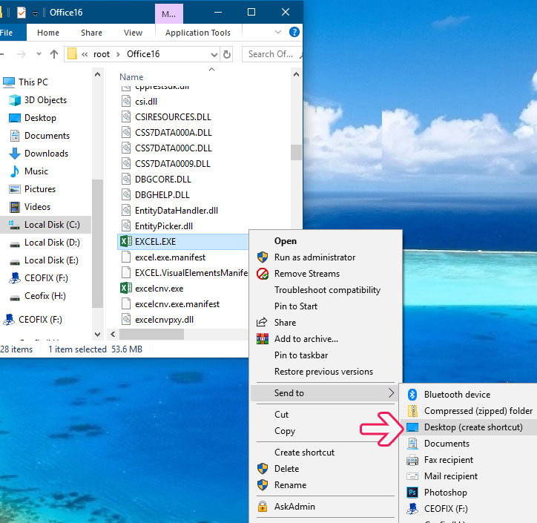537x523 pixels.
Task: Open recent locations dropdown arrow
Action: coord(39,53)
